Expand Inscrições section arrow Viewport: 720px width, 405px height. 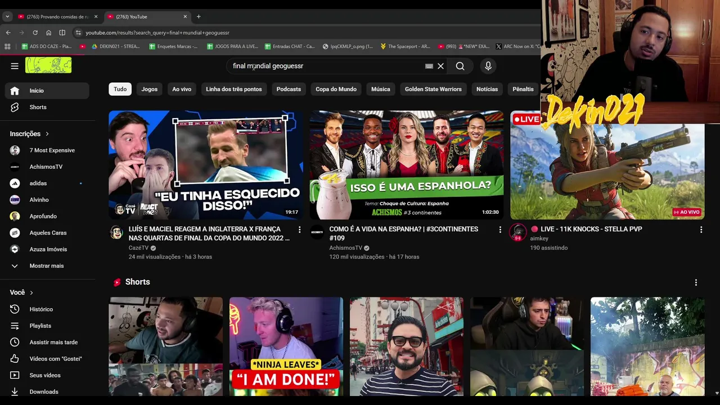point(47,134)
